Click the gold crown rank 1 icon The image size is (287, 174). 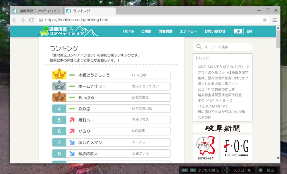[x=59, y=75]
